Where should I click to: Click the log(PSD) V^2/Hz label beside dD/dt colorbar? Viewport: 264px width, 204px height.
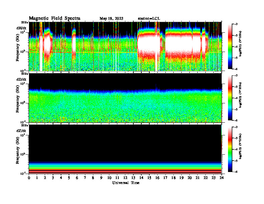click(x=240, y=95)
